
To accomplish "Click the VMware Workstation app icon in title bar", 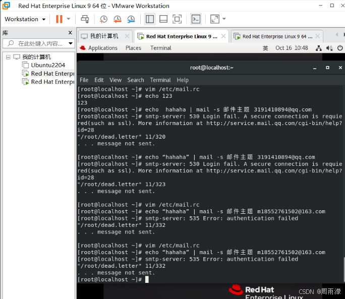I will coord(6,6).
